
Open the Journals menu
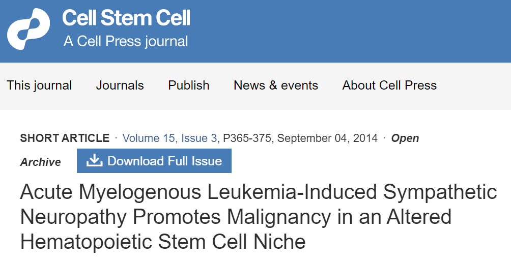(x=120, y=85)
